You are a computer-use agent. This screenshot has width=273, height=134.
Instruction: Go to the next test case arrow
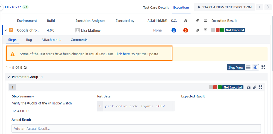pyautogui.click(x=268, y=7)
